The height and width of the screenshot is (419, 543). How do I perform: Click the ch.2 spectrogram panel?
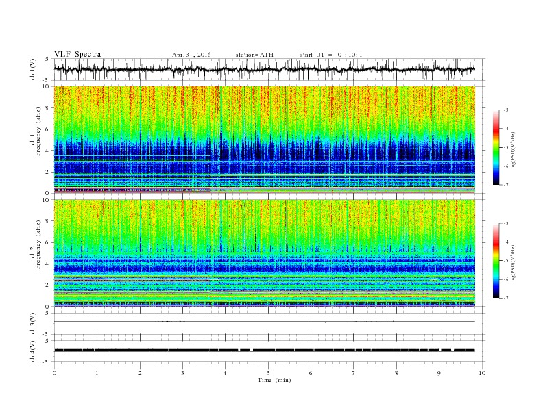264,253
